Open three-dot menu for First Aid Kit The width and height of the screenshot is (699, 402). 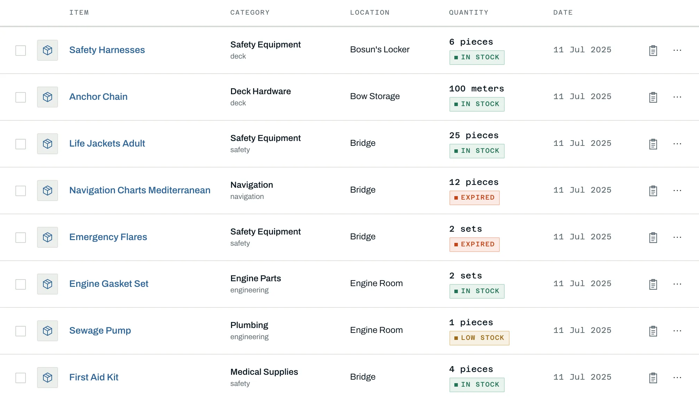tap(677, 378)
